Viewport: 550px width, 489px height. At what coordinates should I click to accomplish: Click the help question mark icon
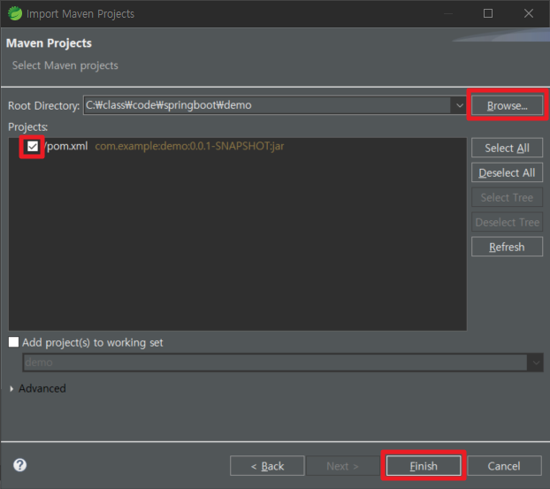pos(20,465)
